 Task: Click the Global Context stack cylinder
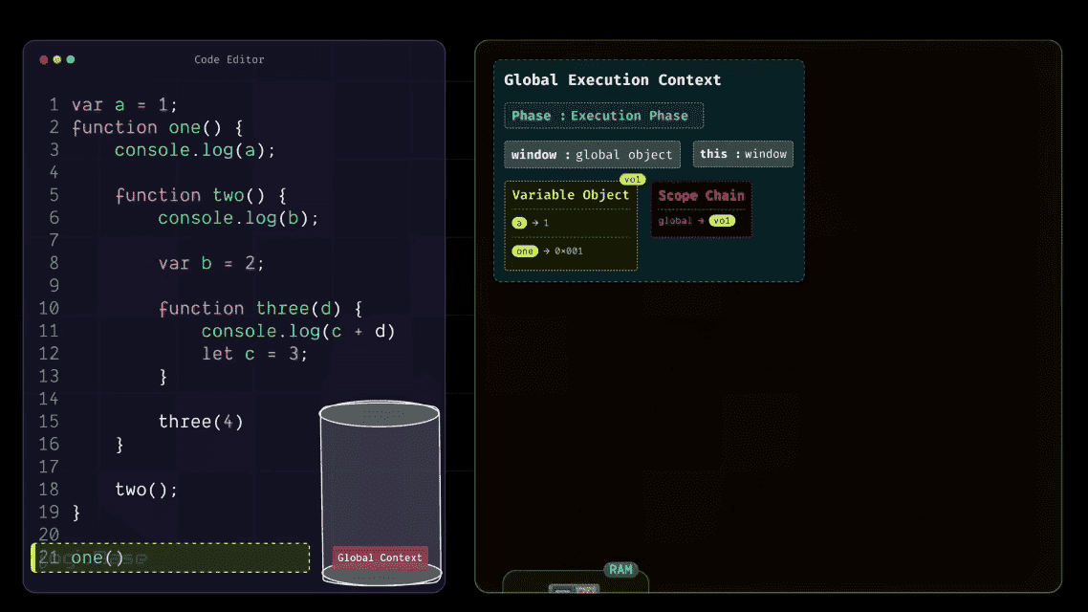[x=380, y=488]
